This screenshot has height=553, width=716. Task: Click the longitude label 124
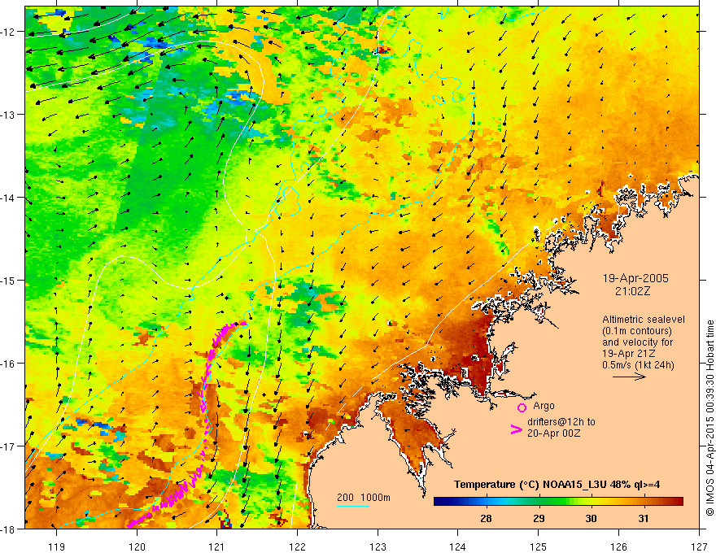[x=458, y=546]
